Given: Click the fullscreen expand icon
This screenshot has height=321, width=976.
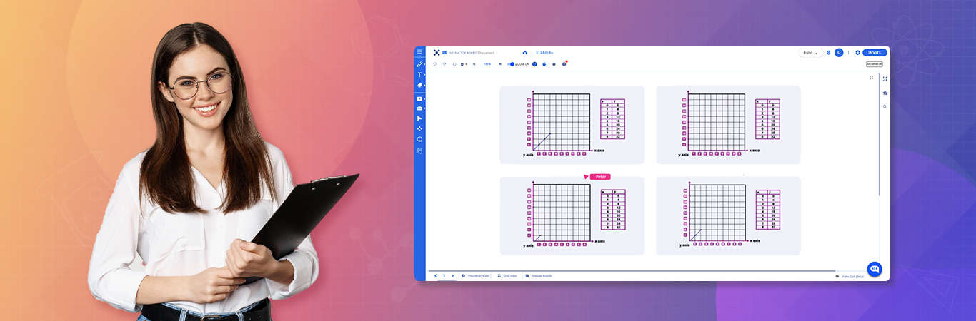Looking at the screenshot, I should click(871, 78).
